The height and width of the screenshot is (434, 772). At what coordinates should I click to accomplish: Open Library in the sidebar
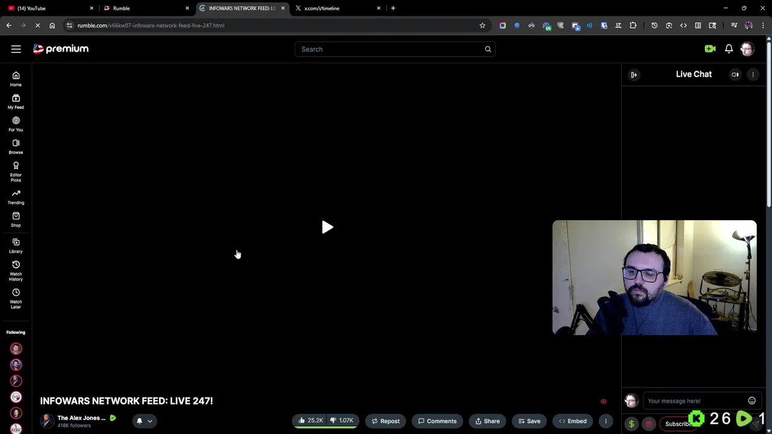(x=16, y=246)
